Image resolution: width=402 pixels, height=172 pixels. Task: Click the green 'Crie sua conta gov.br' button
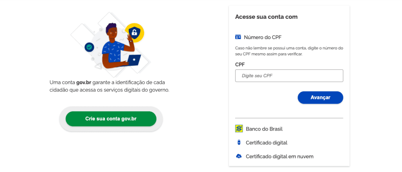(111, 118)
